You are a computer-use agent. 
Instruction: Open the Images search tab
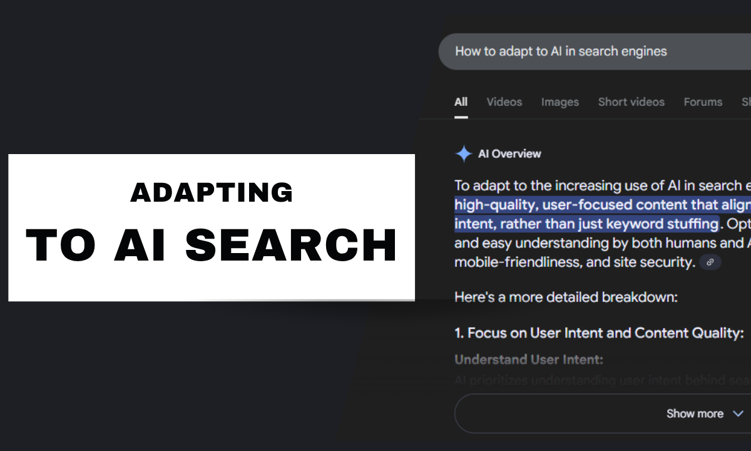[559, 101]
